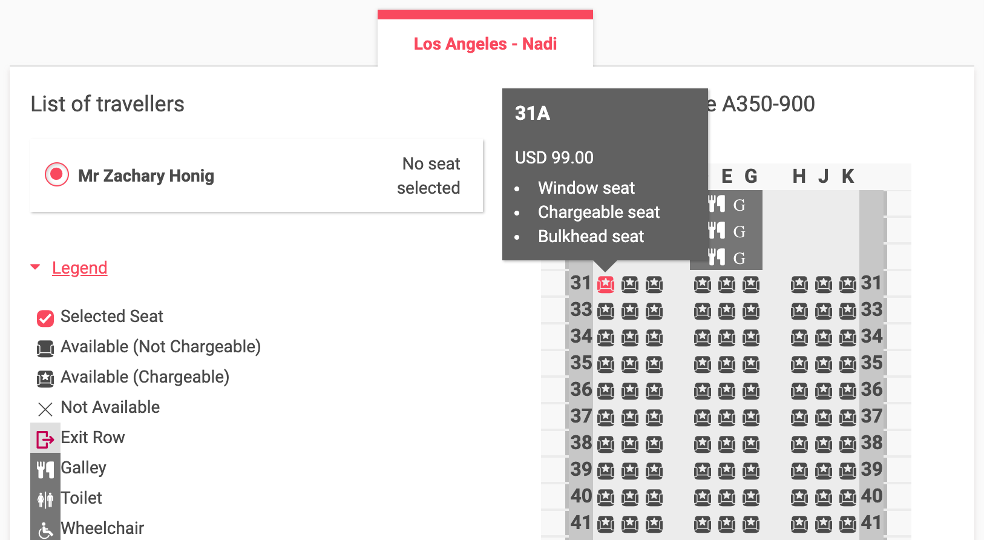Collapse the Legend section arrow
This screenshot has width=984, height=540.
click(35, 267)
